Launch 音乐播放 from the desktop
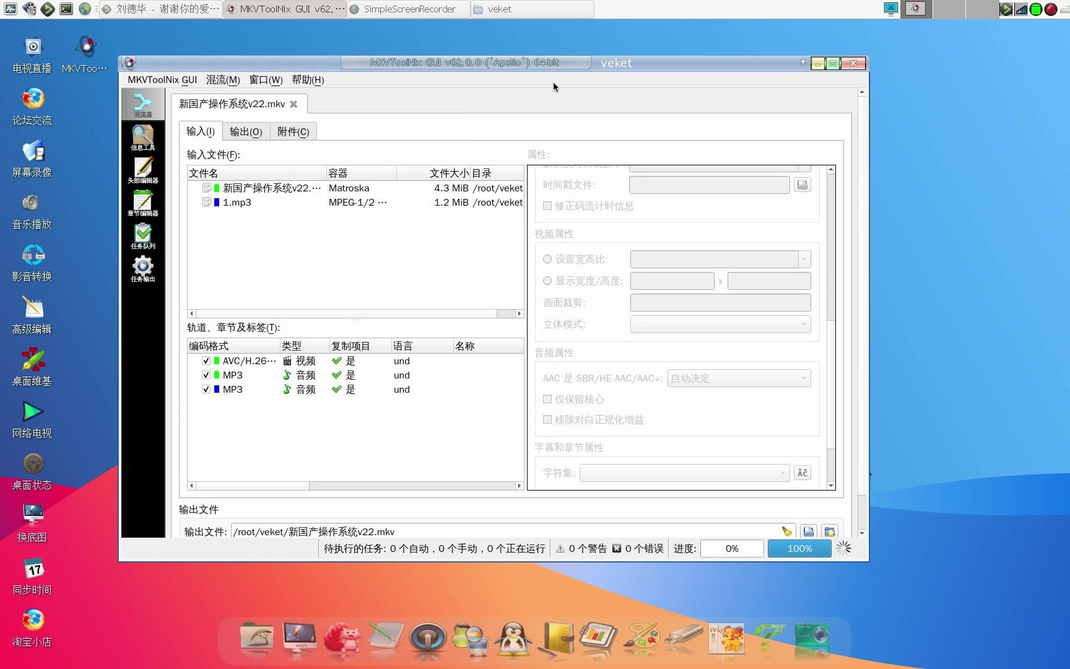This screenshot has height=669, width=1070. (32, 211)
